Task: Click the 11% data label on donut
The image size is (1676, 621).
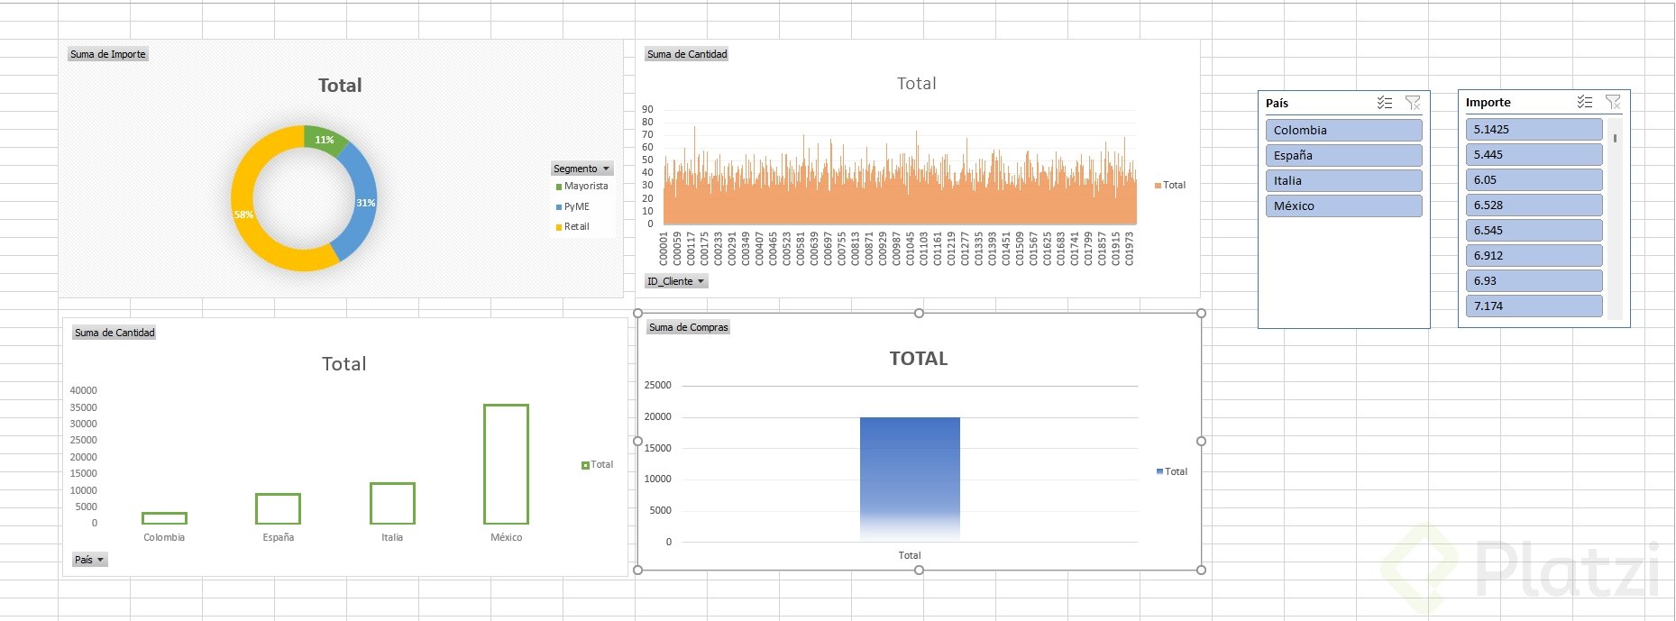Action: coord(325,140)
